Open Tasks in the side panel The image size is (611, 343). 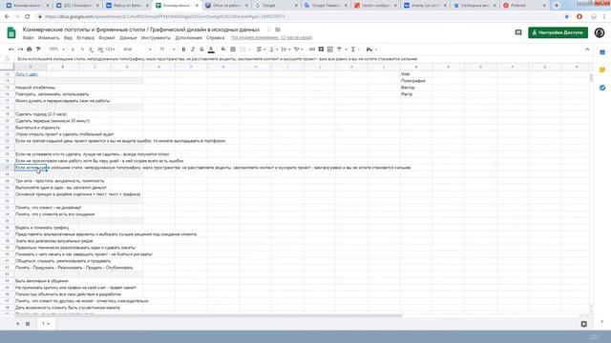pyautogui.click(x=602, y=88)
